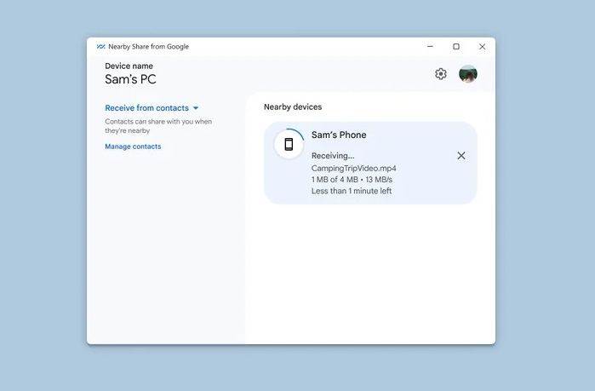Click the Nearby devices heading
This screenshot has height=391, width=595.
click(293, 106)
